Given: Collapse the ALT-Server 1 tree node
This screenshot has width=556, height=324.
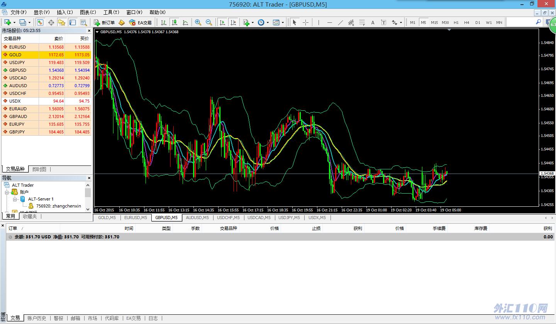Looking at the screenshot, I should point(15,199).
